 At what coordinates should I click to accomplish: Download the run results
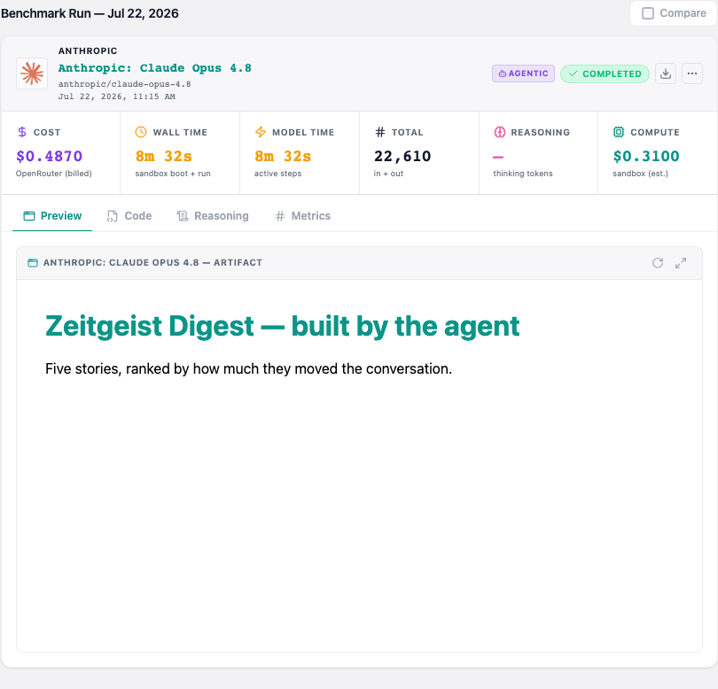666,74
